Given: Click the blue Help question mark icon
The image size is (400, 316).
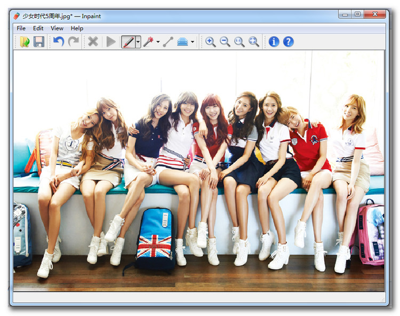Looking at the screenshot, I should [289, 42].
